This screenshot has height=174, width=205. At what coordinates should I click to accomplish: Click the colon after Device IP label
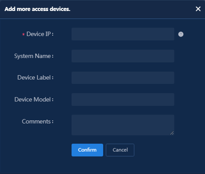(53, 34)
